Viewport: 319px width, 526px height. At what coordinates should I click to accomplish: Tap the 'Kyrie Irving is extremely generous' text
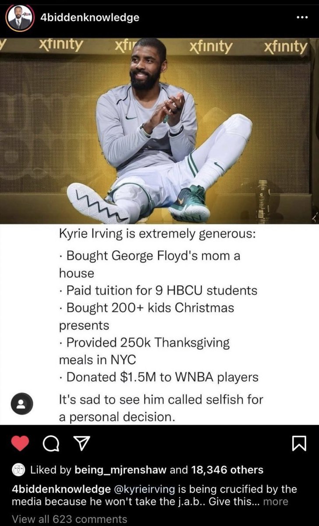coord(157,234)
